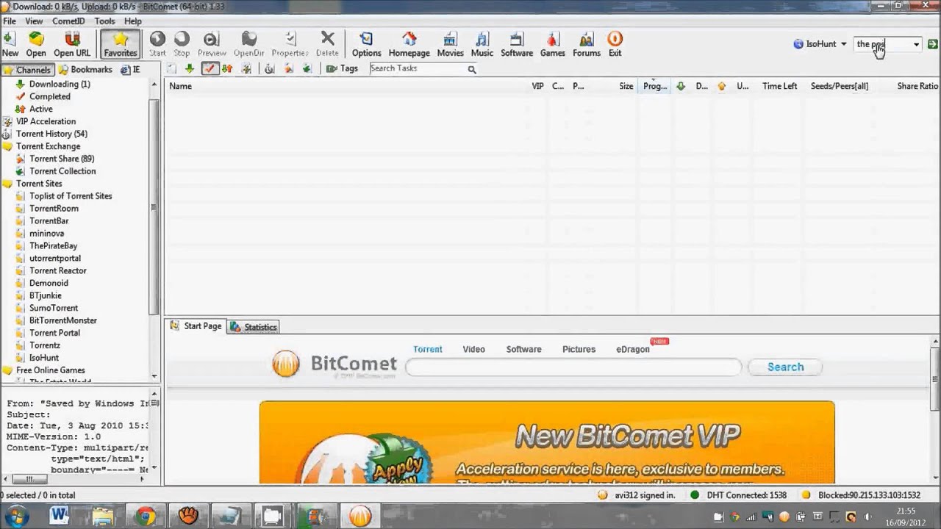This screenshot has width=941, height=529.
Task: Collapse the Torrent Sites folder
Action: pyautogui.click(x=39, y=184)
